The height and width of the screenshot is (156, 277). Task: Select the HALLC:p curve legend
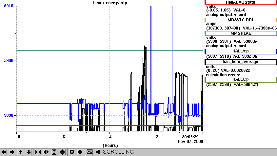click(241, 80)
